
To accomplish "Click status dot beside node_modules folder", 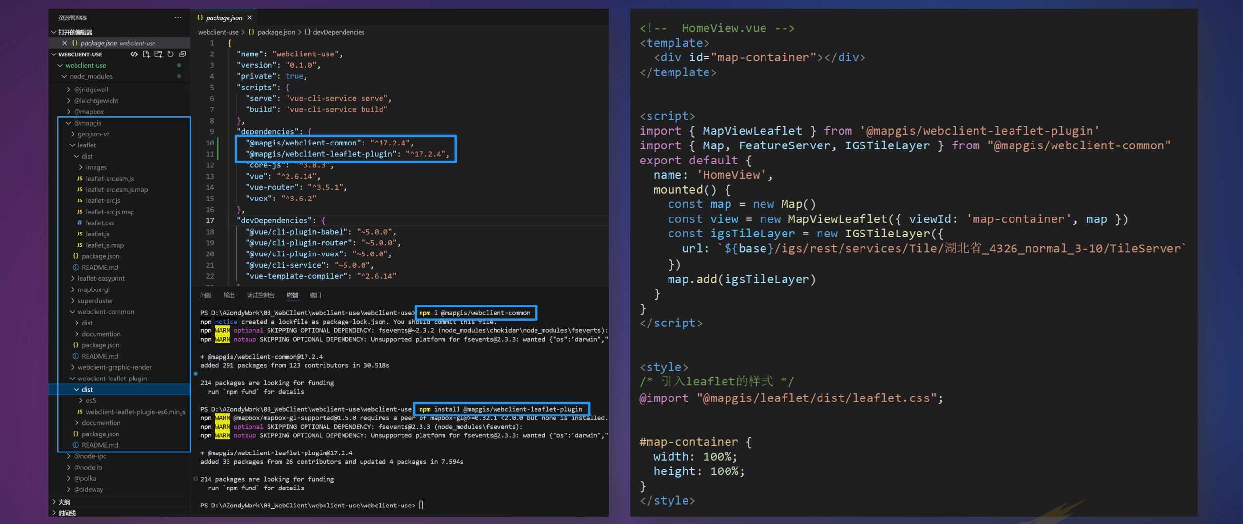I will click(179, 76).
